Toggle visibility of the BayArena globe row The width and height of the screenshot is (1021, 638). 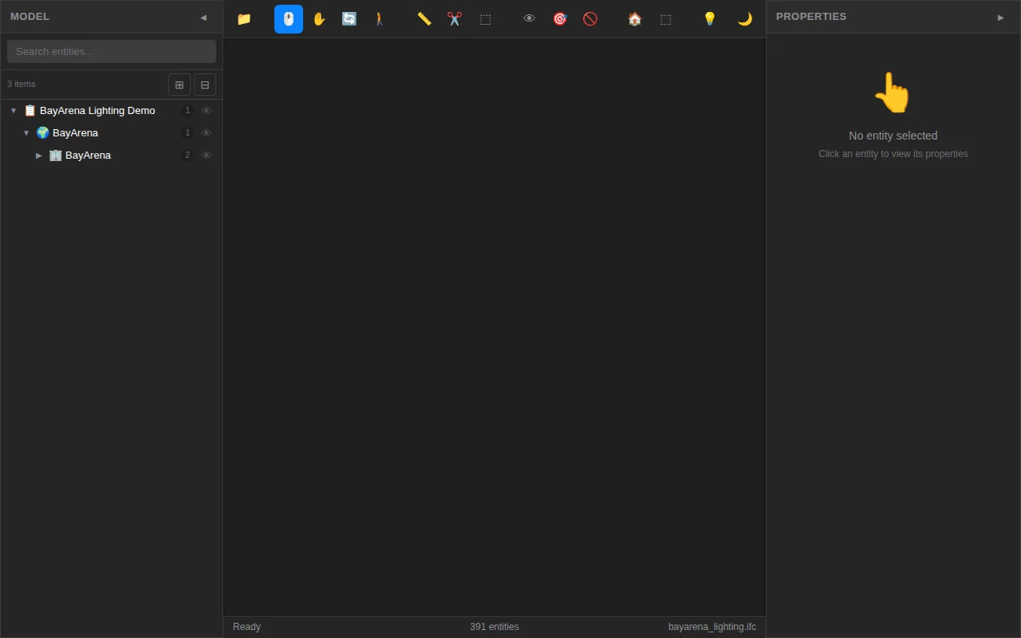click(207, 133)
